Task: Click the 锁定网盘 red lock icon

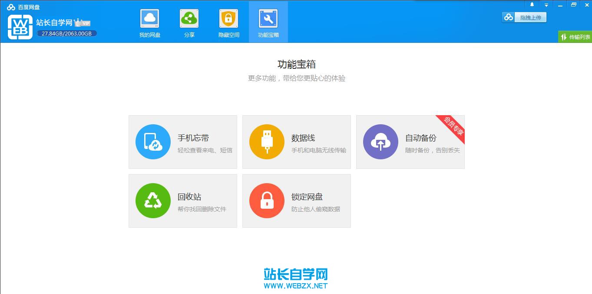Action: coord(267,200)
